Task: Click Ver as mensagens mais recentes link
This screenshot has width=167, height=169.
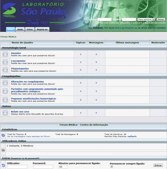Action: click(x=29, y=137)
